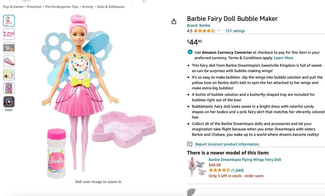Viewport: 325px width, 196px height.
Task: Select the first doll thumbnail
Action: 9,21
